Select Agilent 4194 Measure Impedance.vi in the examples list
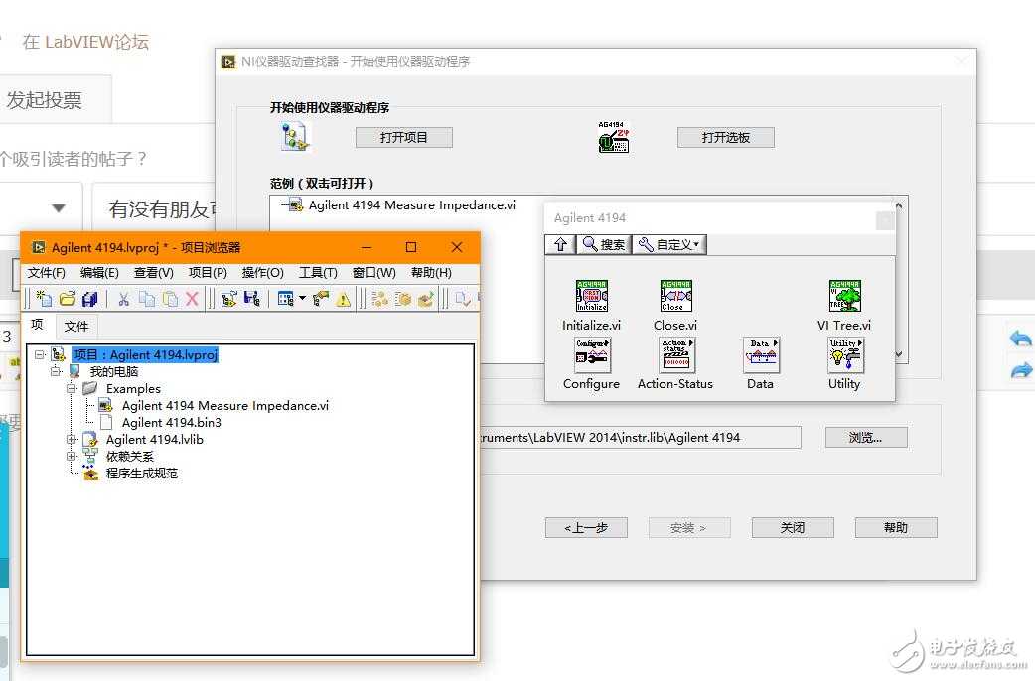 tap(412, 205)
